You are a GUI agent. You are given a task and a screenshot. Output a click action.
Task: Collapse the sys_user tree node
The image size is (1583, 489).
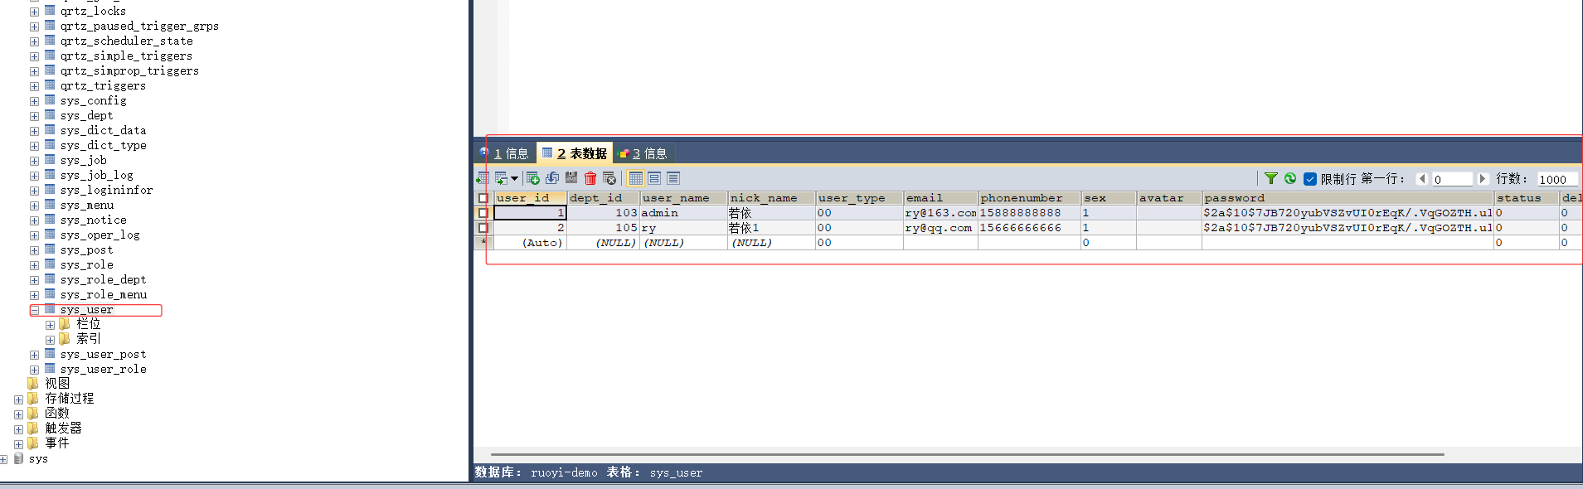35,310
